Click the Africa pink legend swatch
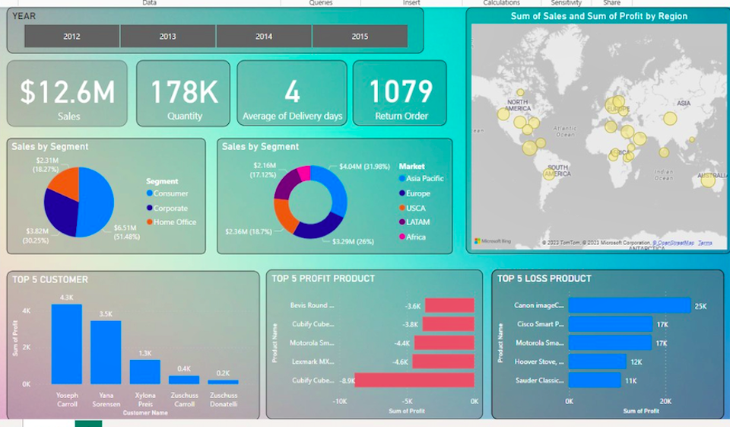Screen dimensions: 730x427 tap(402, 237)
